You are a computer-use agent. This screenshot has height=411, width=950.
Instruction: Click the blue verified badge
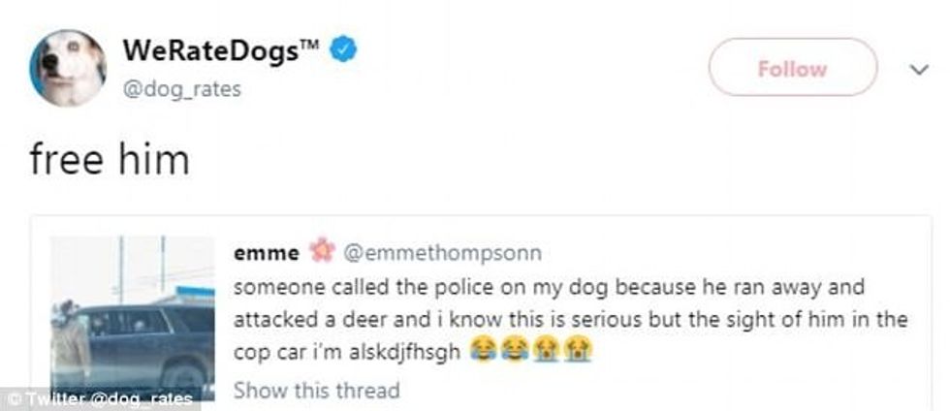click(345, 48)
